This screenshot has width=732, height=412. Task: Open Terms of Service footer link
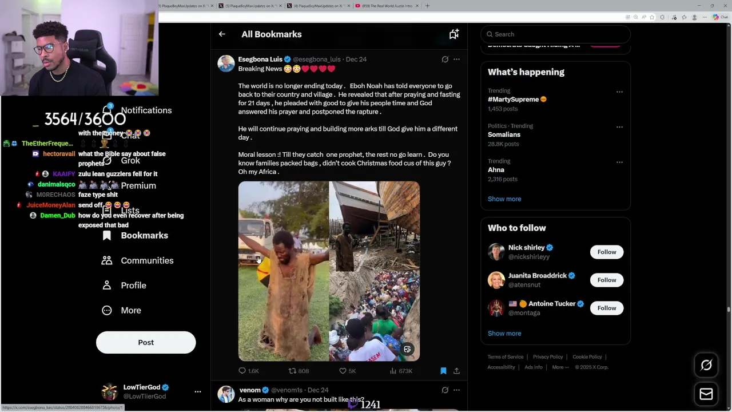click(506, 357)
